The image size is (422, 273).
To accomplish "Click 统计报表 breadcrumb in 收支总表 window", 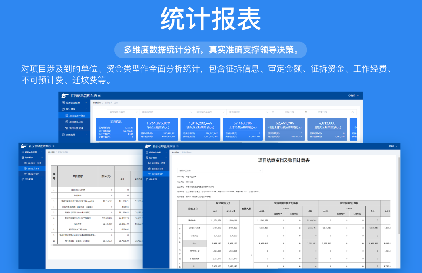I will 51,152.
